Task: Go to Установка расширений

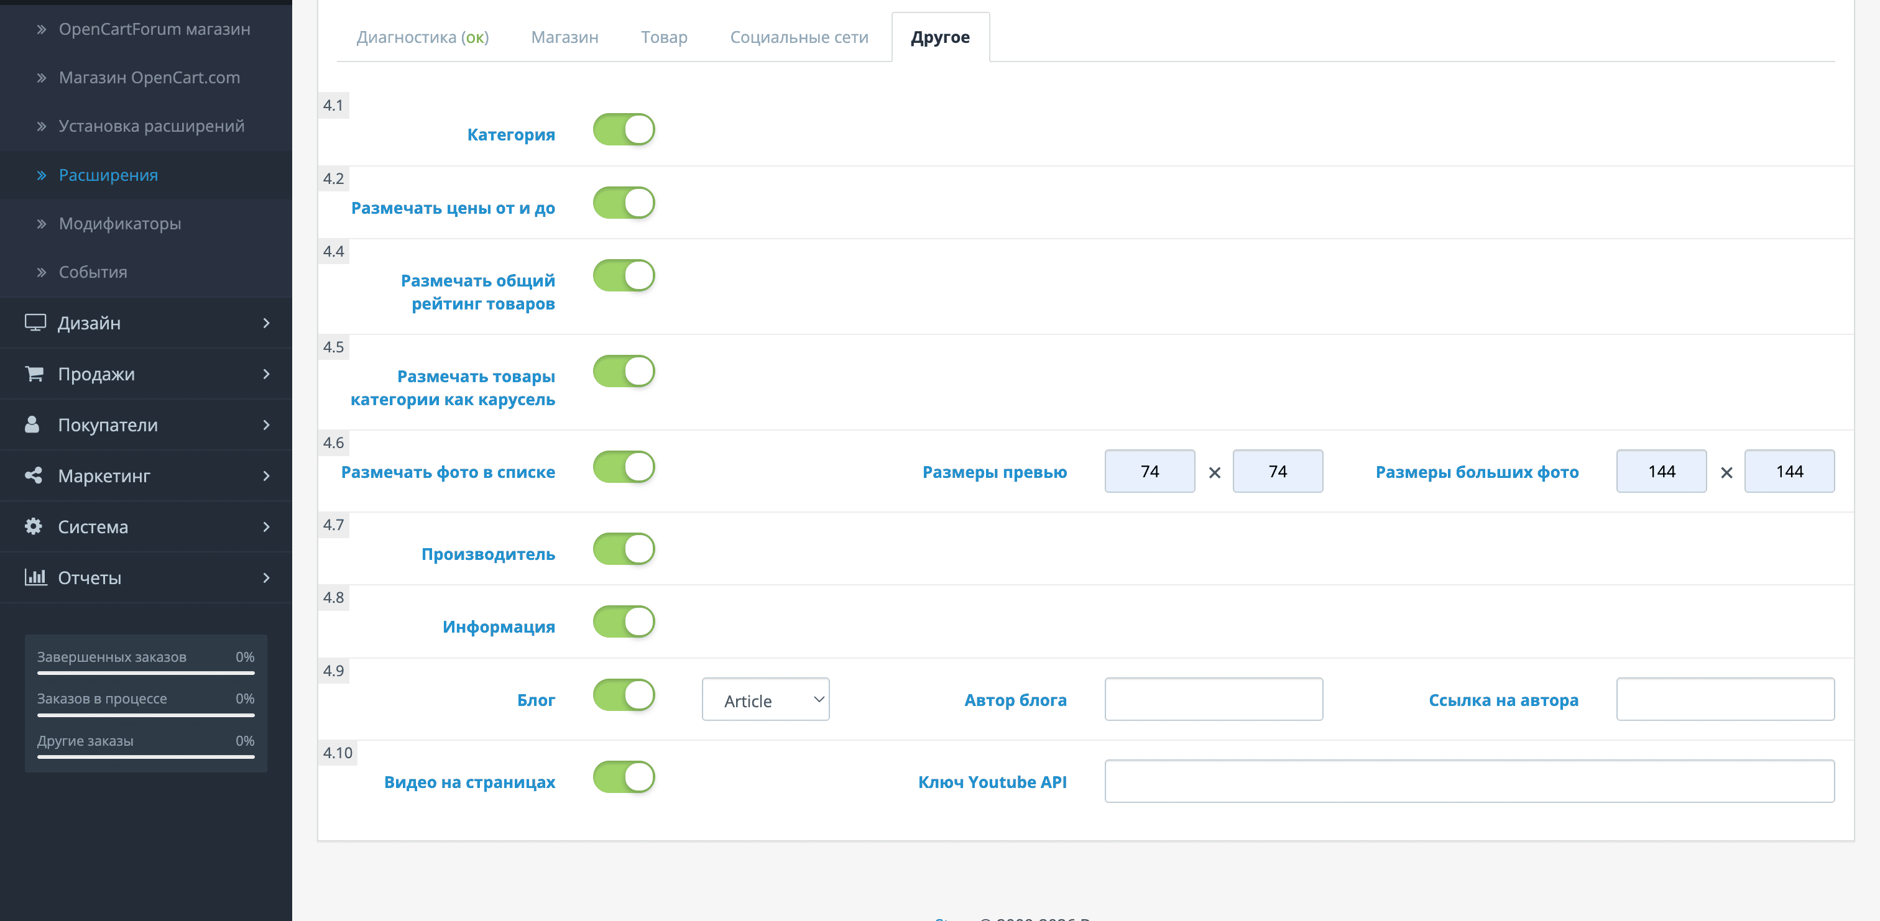Action: pos(151,126)
